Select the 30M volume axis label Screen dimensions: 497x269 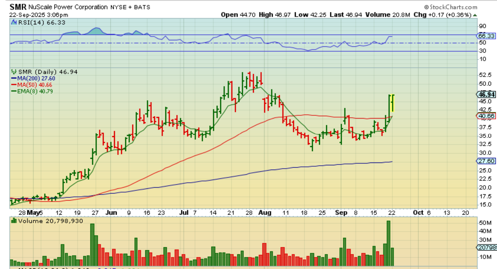[x=485, y=240]
